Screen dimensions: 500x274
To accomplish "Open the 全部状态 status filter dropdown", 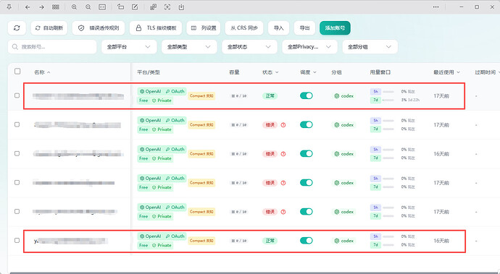I will pyautogui.click(x=249, y=47).
